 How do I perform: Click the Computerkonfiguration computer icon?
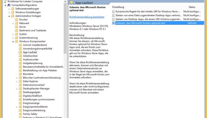[x=9, y=5]
